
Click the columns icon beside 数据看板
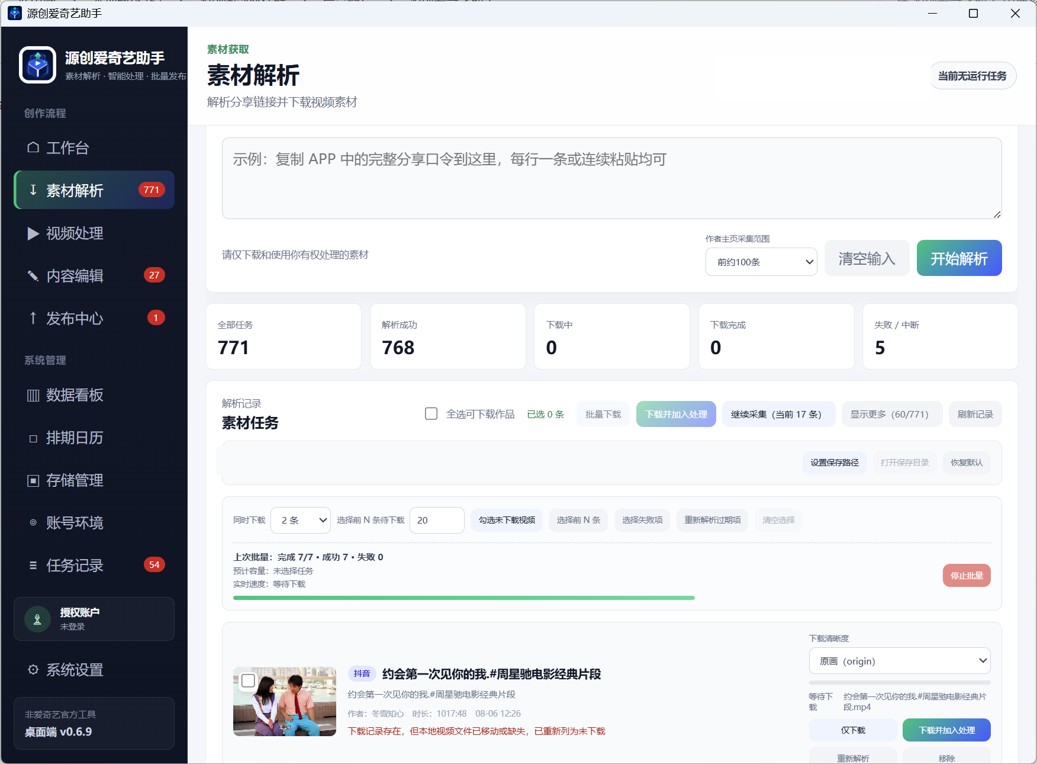tap(33, 395)
